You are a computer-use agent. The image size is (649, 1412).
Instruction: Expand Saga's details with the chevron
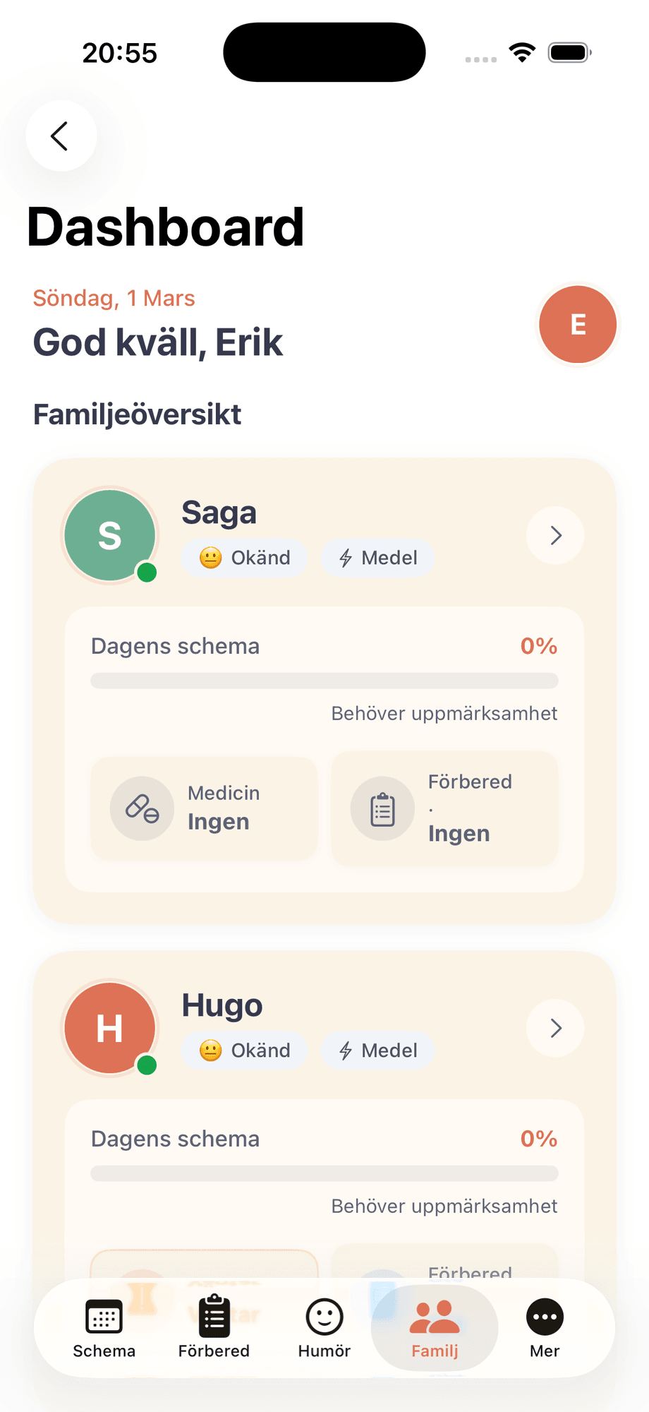coord(555,535)
